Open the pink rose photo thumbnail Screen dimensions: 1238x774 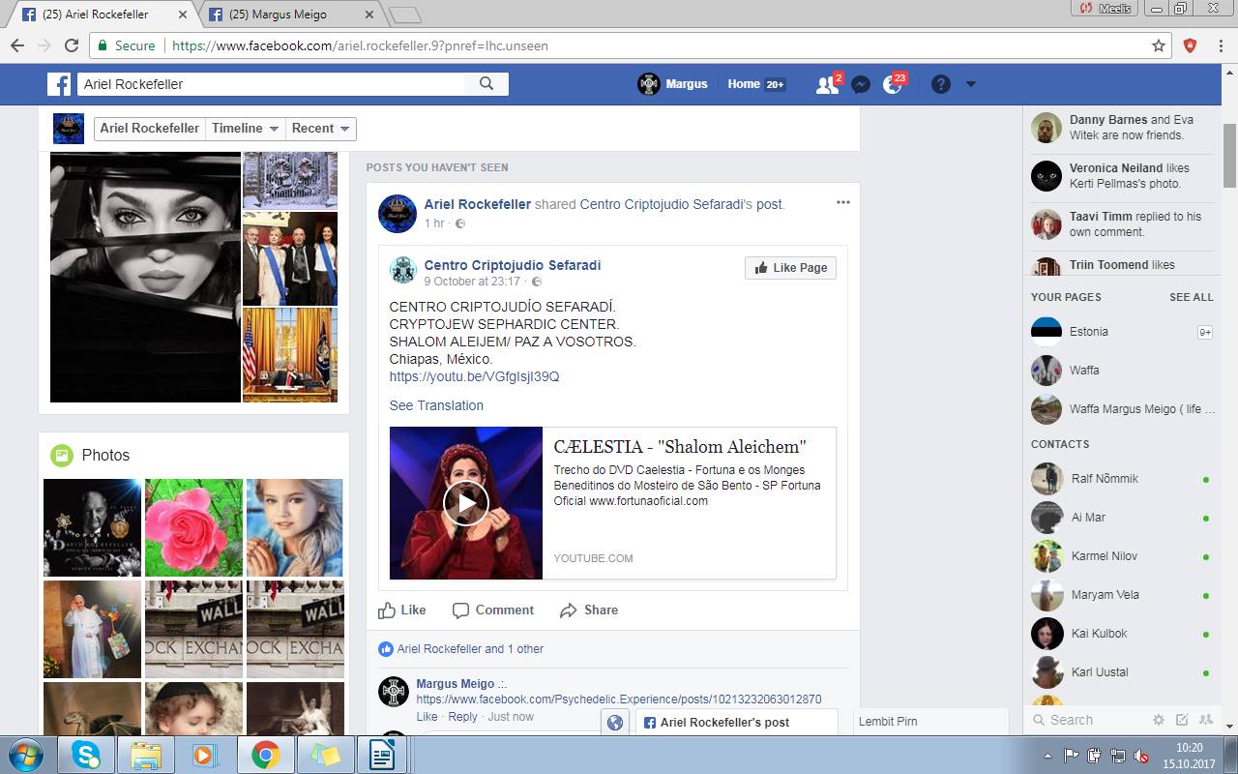(x=193, y=528)
